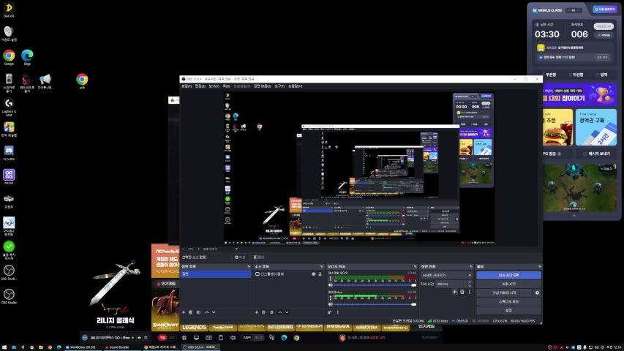Move scene down with scenes panel arrow
Screen dimensions: 624x351
(x=214, y=312)
